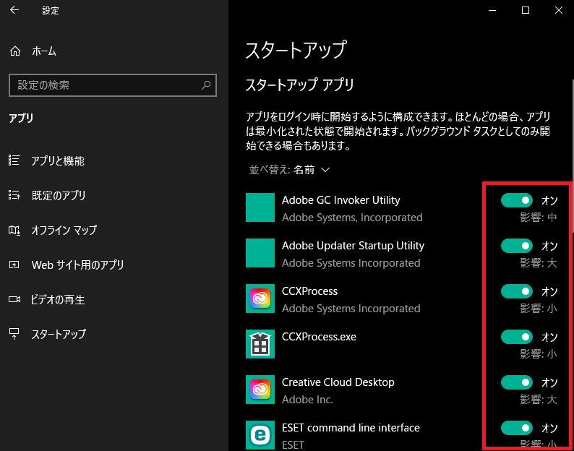This screenshot has height=451, width=574.
Task: Click ESET command line interface name
Action: pyautogui.click(x=351, y=428)
